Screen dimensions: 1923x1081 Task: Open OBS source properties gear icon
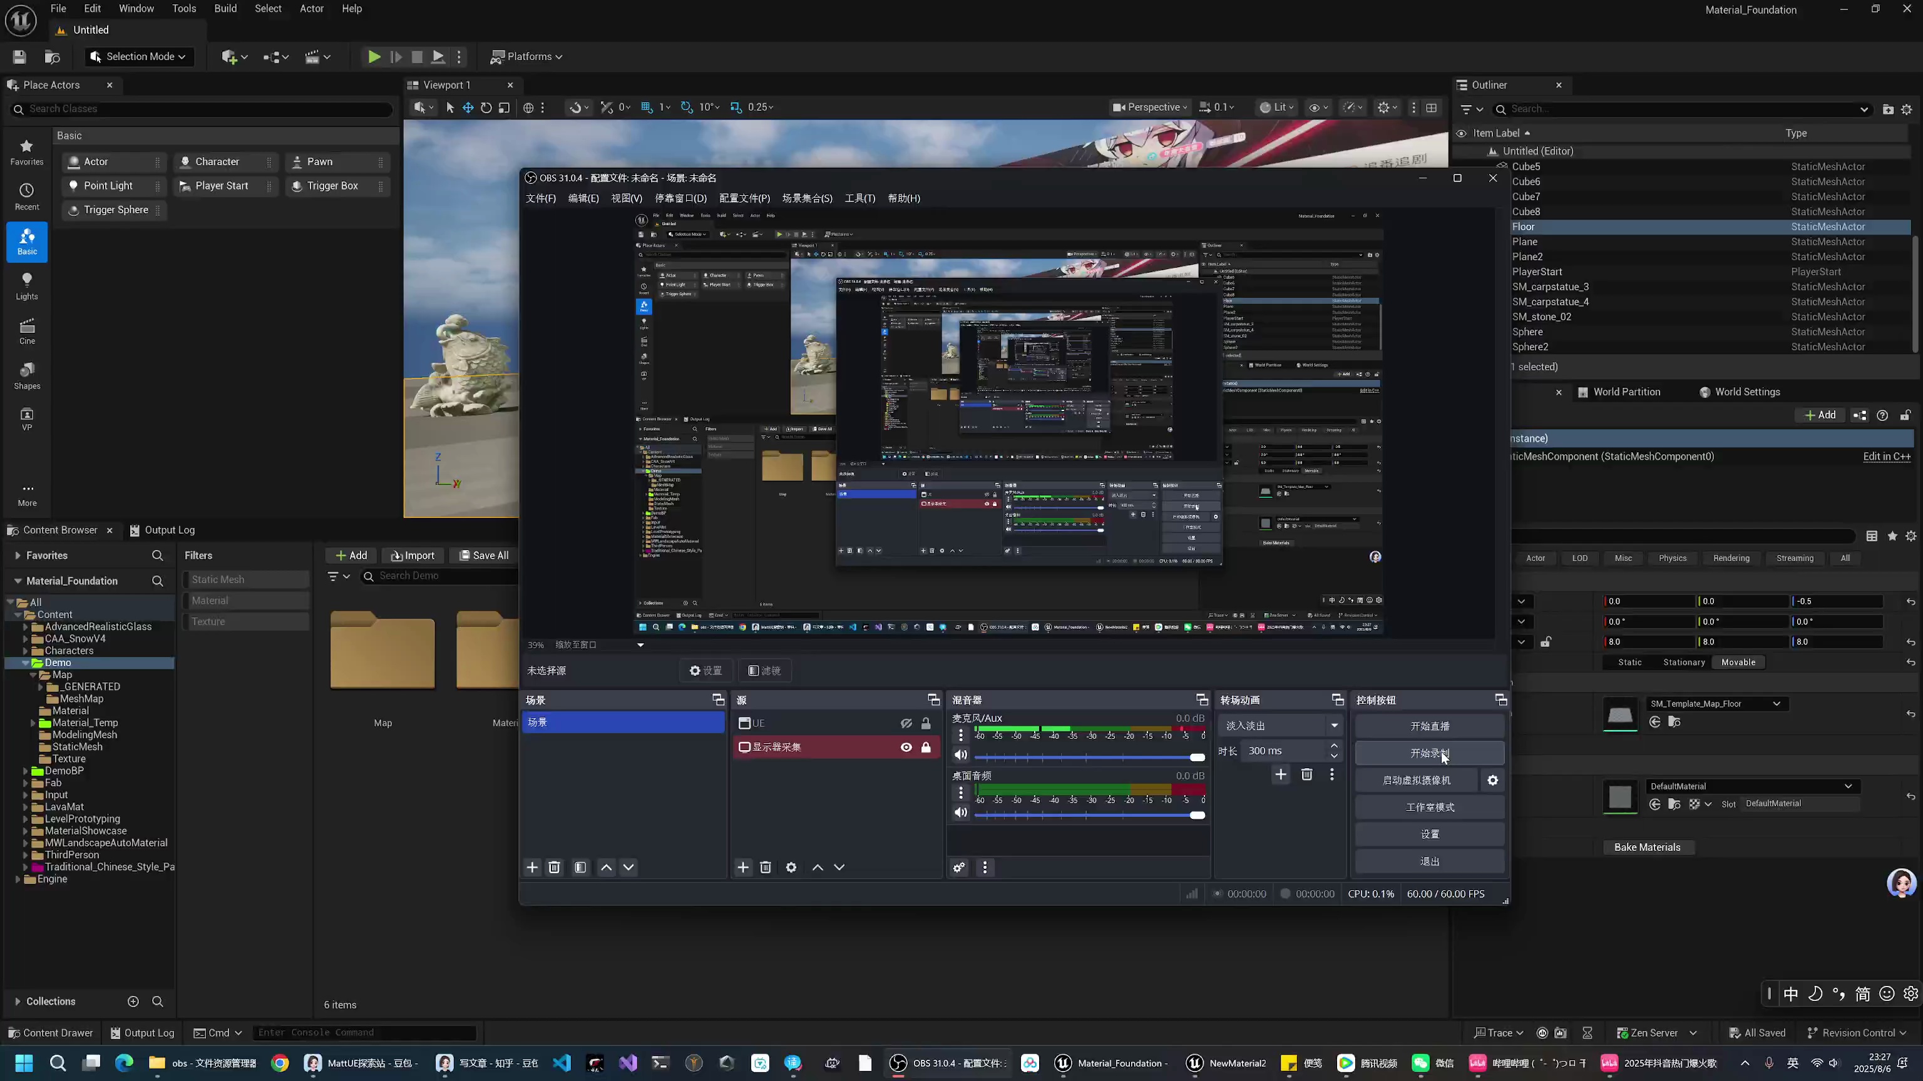click(x=791, y=867)
